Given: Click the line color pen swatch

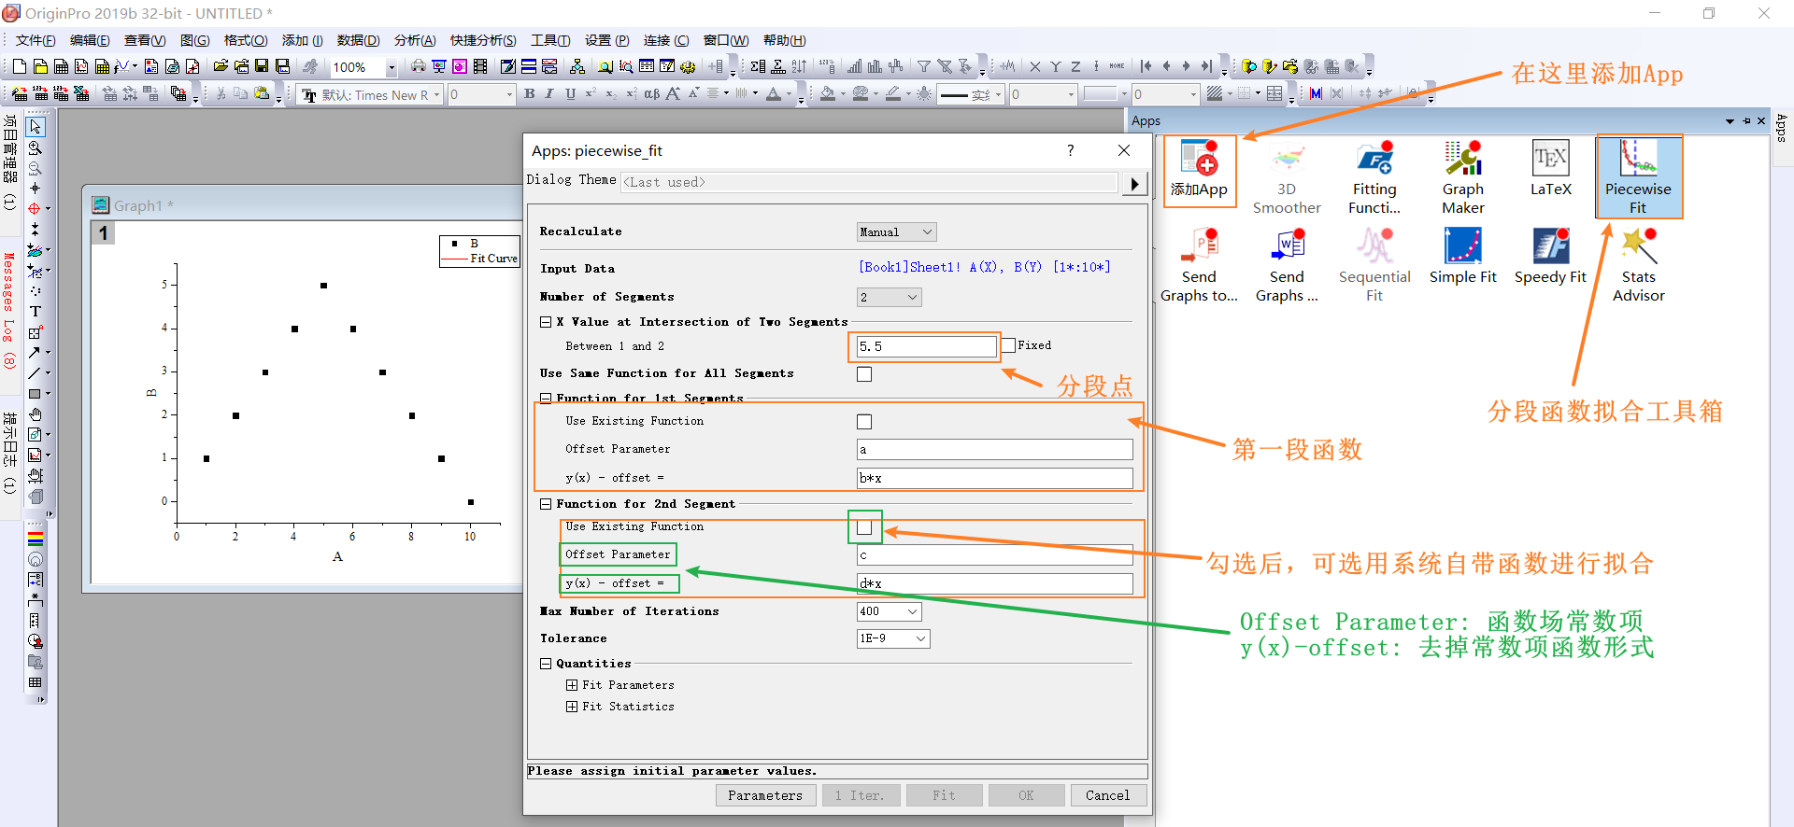Looking at the screenshot, I should point(893,93).
